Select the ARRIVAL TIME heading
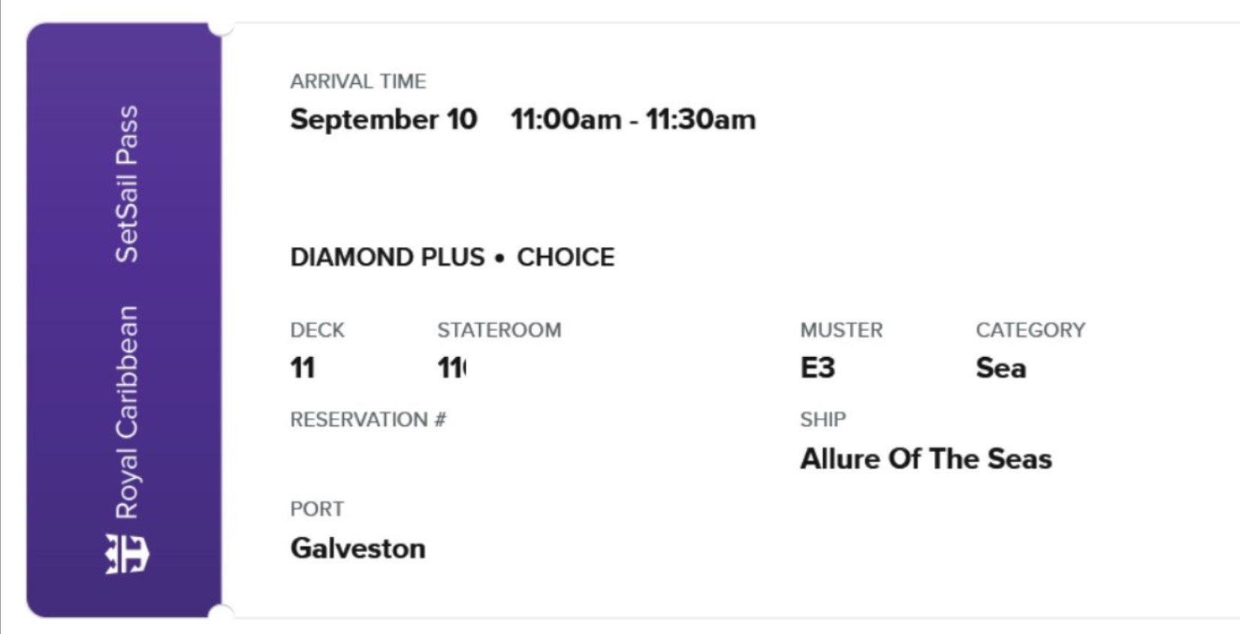 (358, 81)
